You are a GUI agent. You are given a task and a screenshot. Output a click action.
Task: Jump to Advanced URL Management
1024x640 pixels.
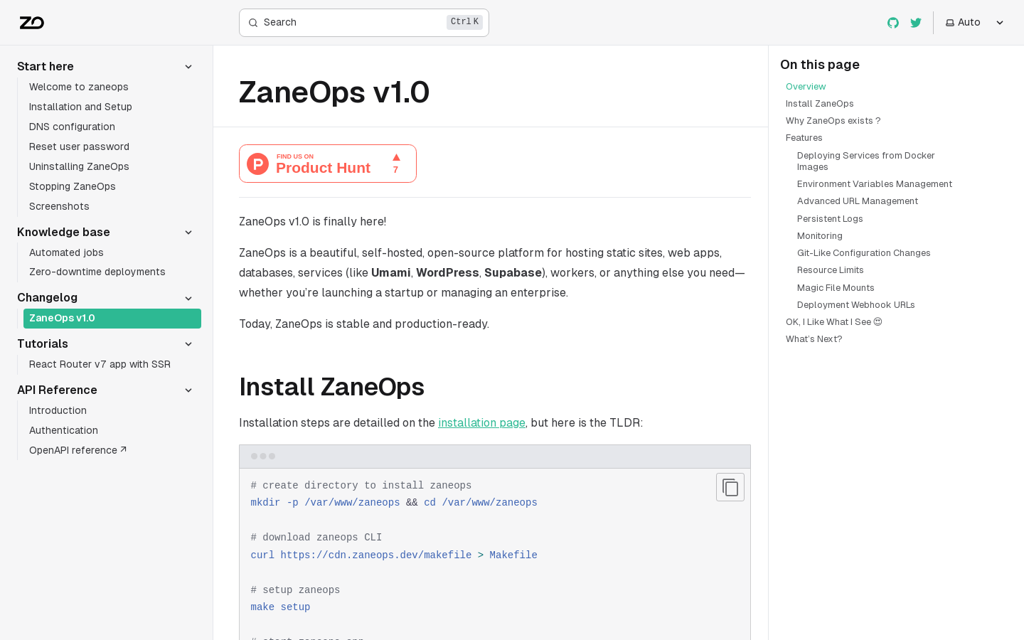pyautogui.click(x=858, y=201)
